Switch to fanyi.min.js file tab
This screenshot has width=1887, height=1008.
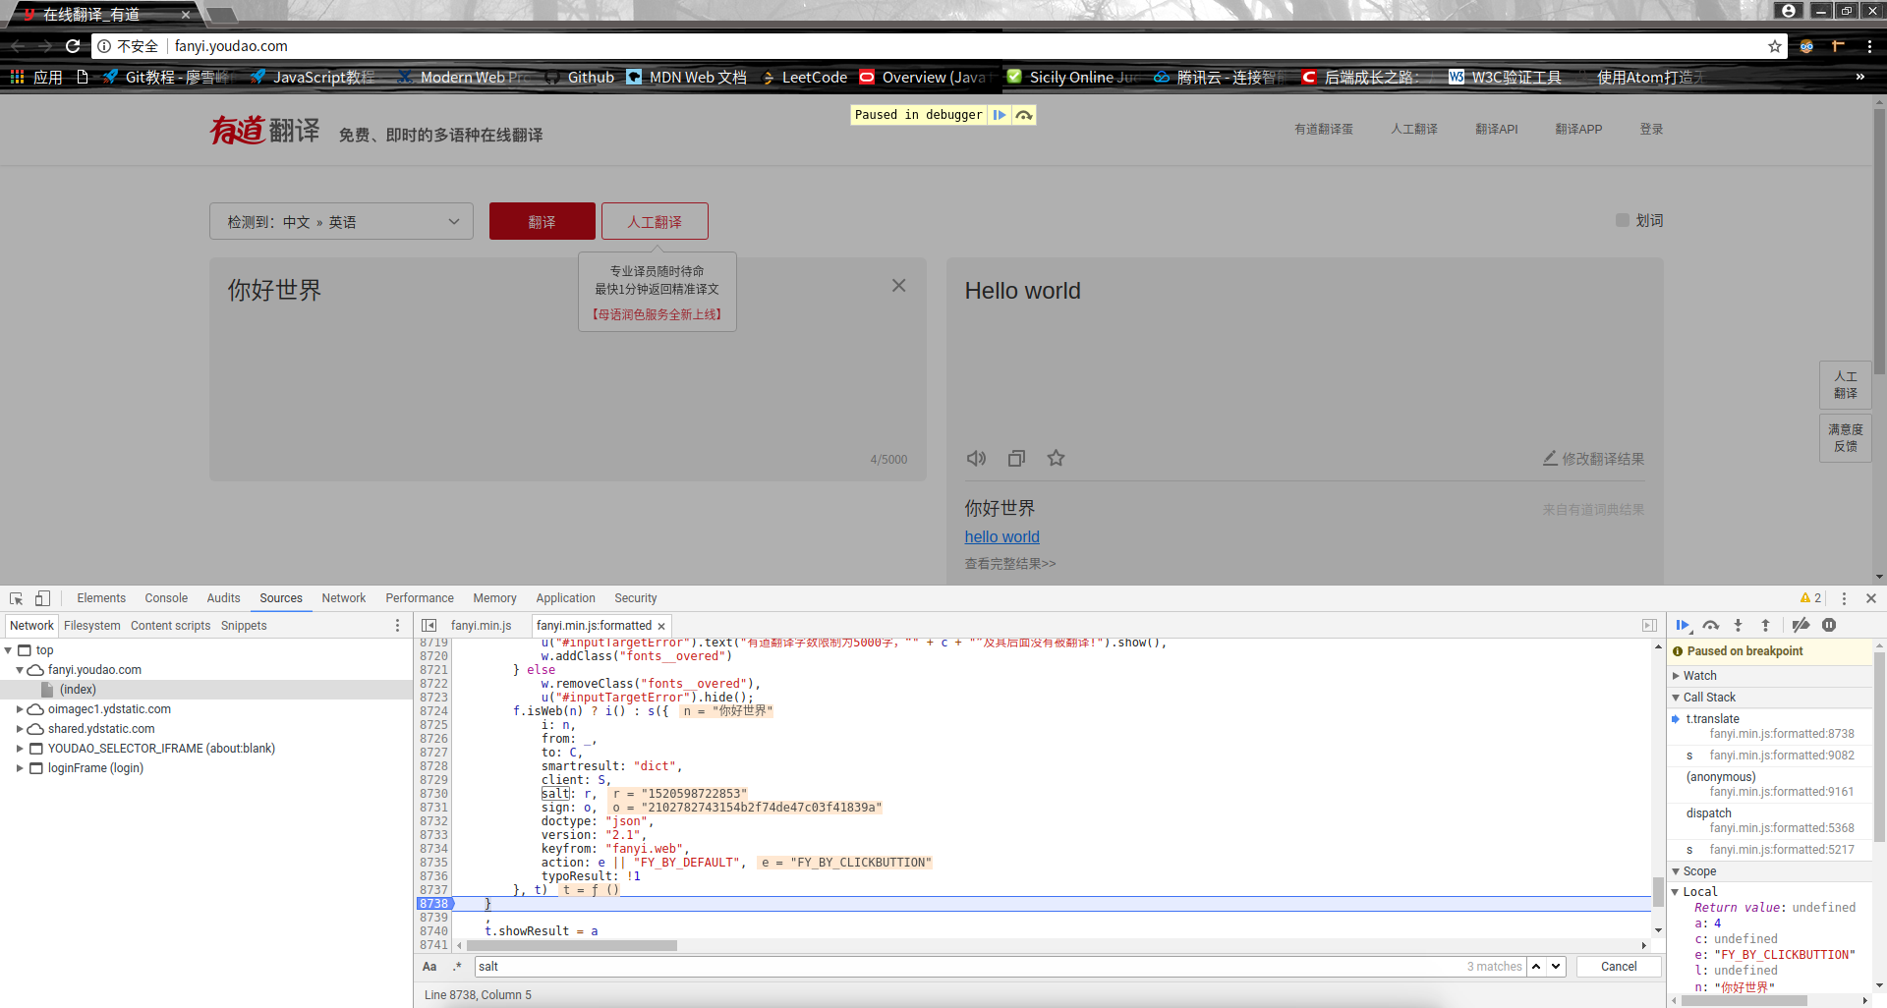482,626
